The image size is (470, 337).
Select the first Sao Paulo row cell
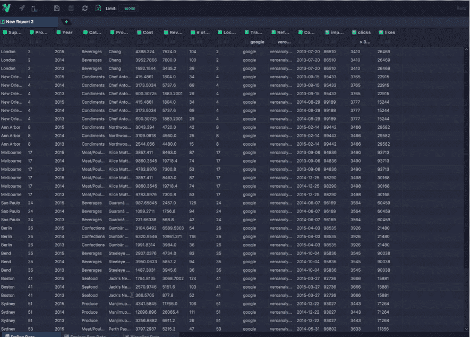(x=11, y=203)
